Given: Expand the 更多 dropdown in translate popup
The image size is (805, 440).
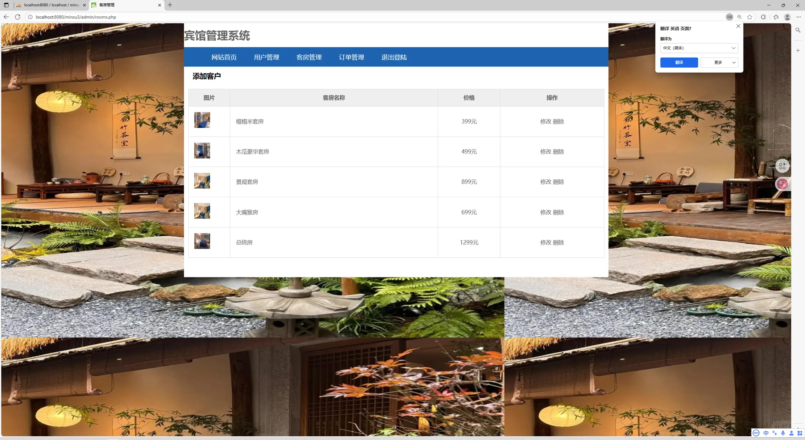Looking at the screenshot, I should [x=719, y=62].
